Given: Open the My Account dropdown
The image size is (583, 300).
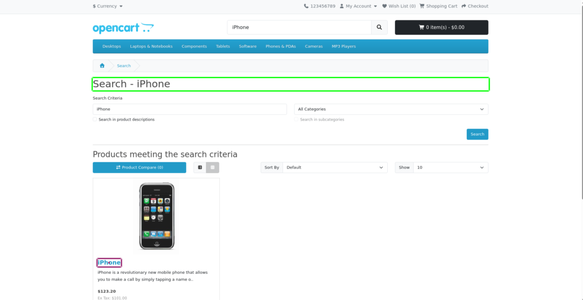Looking at the screenshot, I should [x=359, y=6].
